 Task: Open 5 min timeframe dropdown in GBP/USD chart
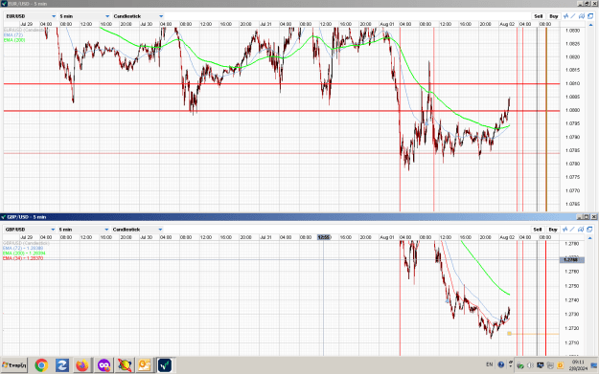(x=83, y=230)
